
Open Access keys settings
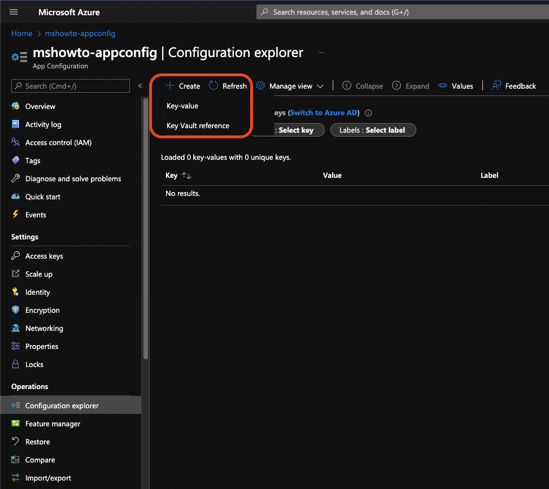tap(43, 256)
